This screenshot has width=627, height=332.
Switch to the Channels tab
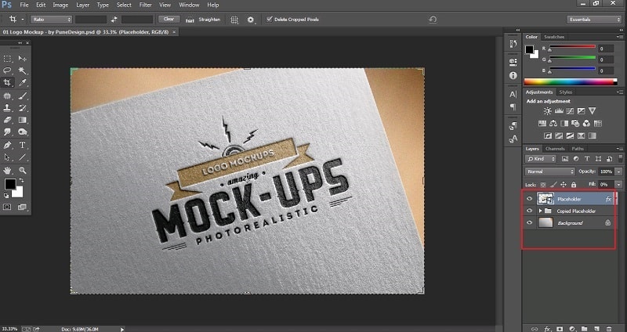pos(555,148)
